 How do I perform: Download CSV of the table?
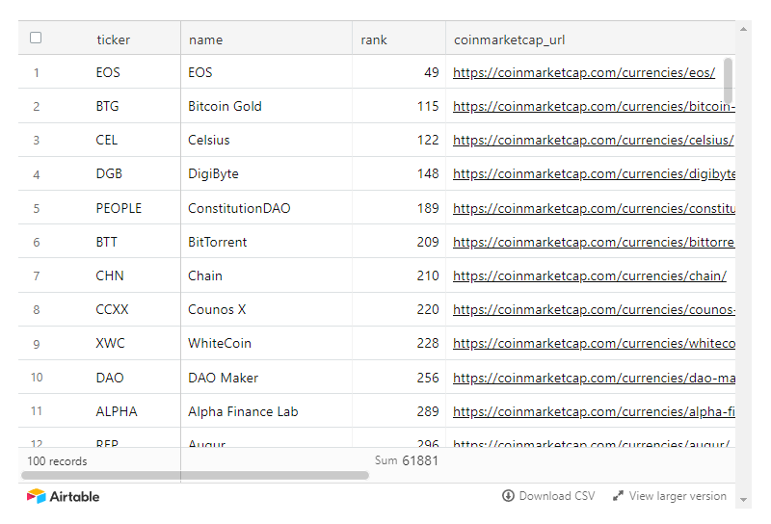[548, 496]
